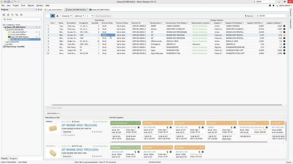Viewport: 293px width, 164px height.
Task: Click the warning icon on BOM row 4
Action: click(284, 35)
